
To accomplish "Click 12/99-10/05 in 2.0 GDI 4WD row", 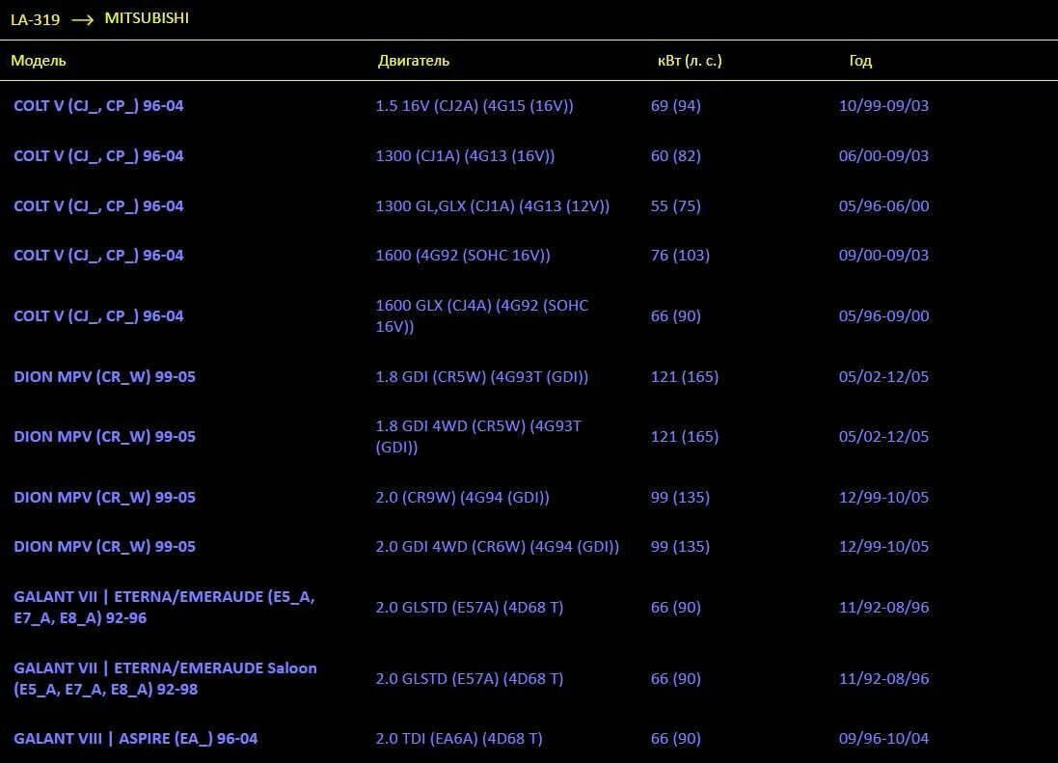I will [883, 546].
